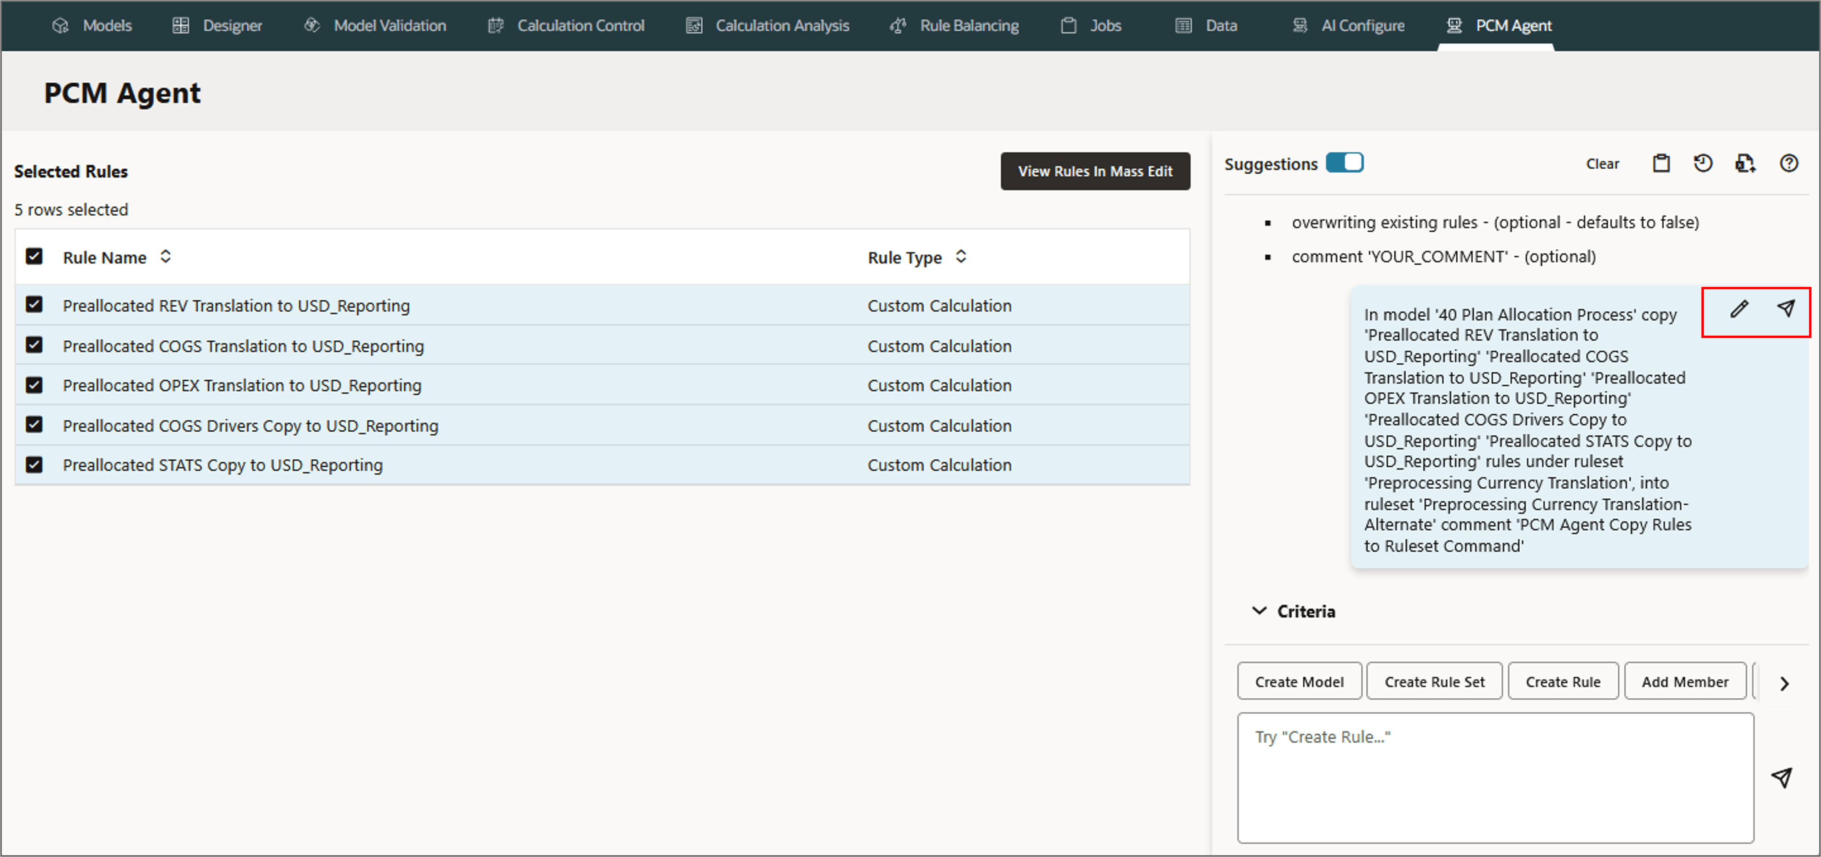Uncheck the select-all checkbox in header
The width and height of the screenshot is (1821, 857).
(34, 257)
